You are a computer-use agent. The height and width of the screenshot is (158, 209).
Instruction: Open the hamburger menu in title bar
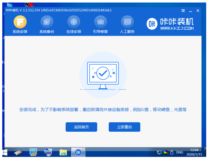pyautogui.click(x=183, y=11)
